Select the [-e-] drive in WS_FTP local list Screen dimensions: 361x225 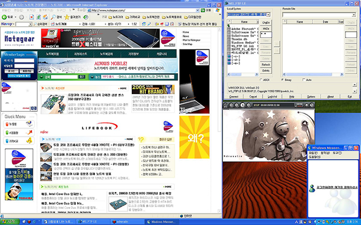tap(234, 63)
